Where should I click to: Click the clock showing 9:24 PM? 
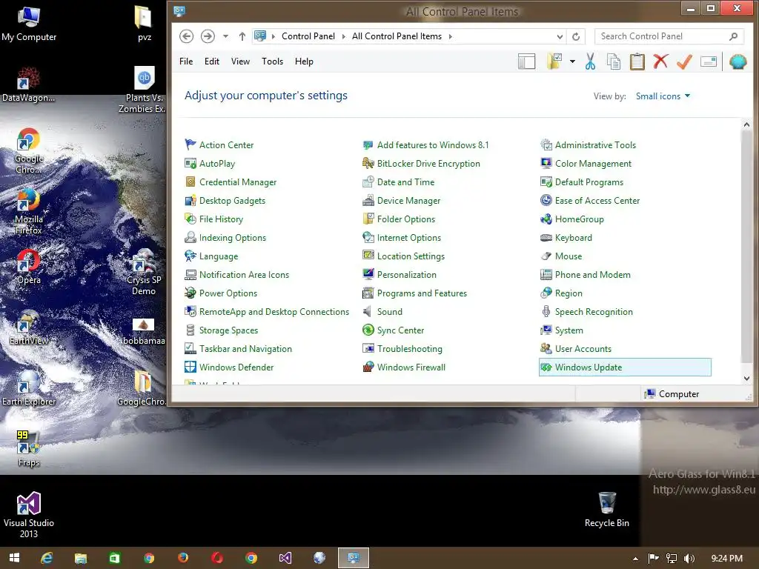(x=726, y=559)
